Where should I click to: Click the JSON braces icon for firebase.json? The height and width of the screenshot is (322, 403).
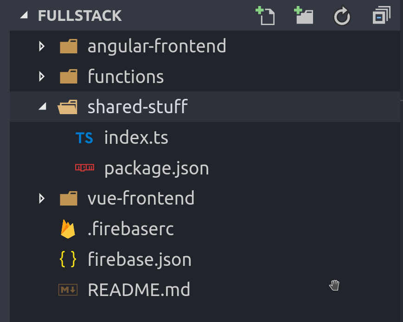[x=68, y=259]
